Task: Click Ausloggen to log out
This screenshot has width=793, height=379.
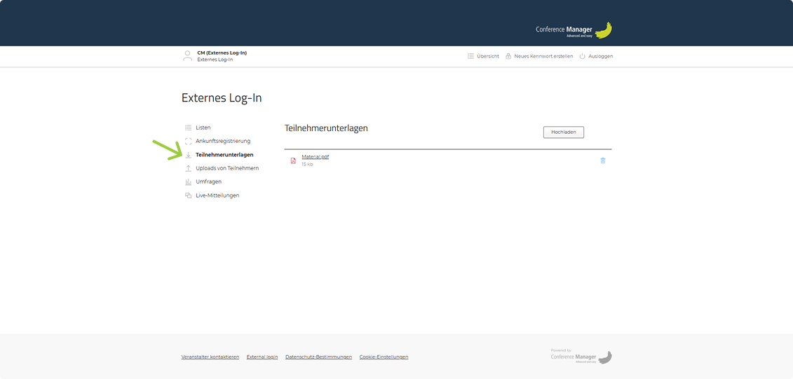Action: point(600,56)
